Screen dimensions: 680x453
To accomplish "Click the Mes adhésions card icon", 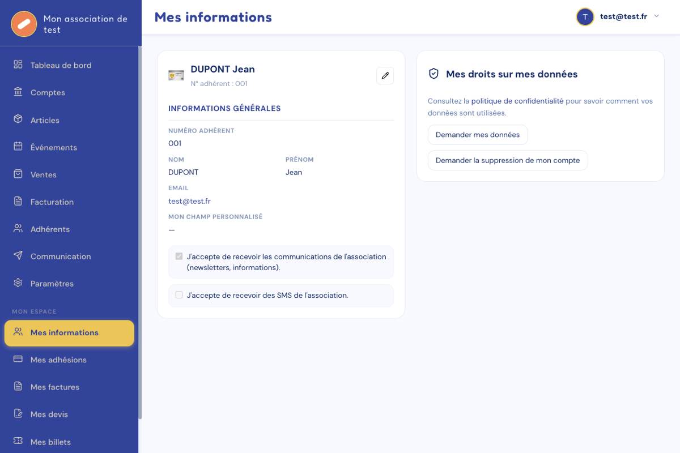I will point(18,359).
